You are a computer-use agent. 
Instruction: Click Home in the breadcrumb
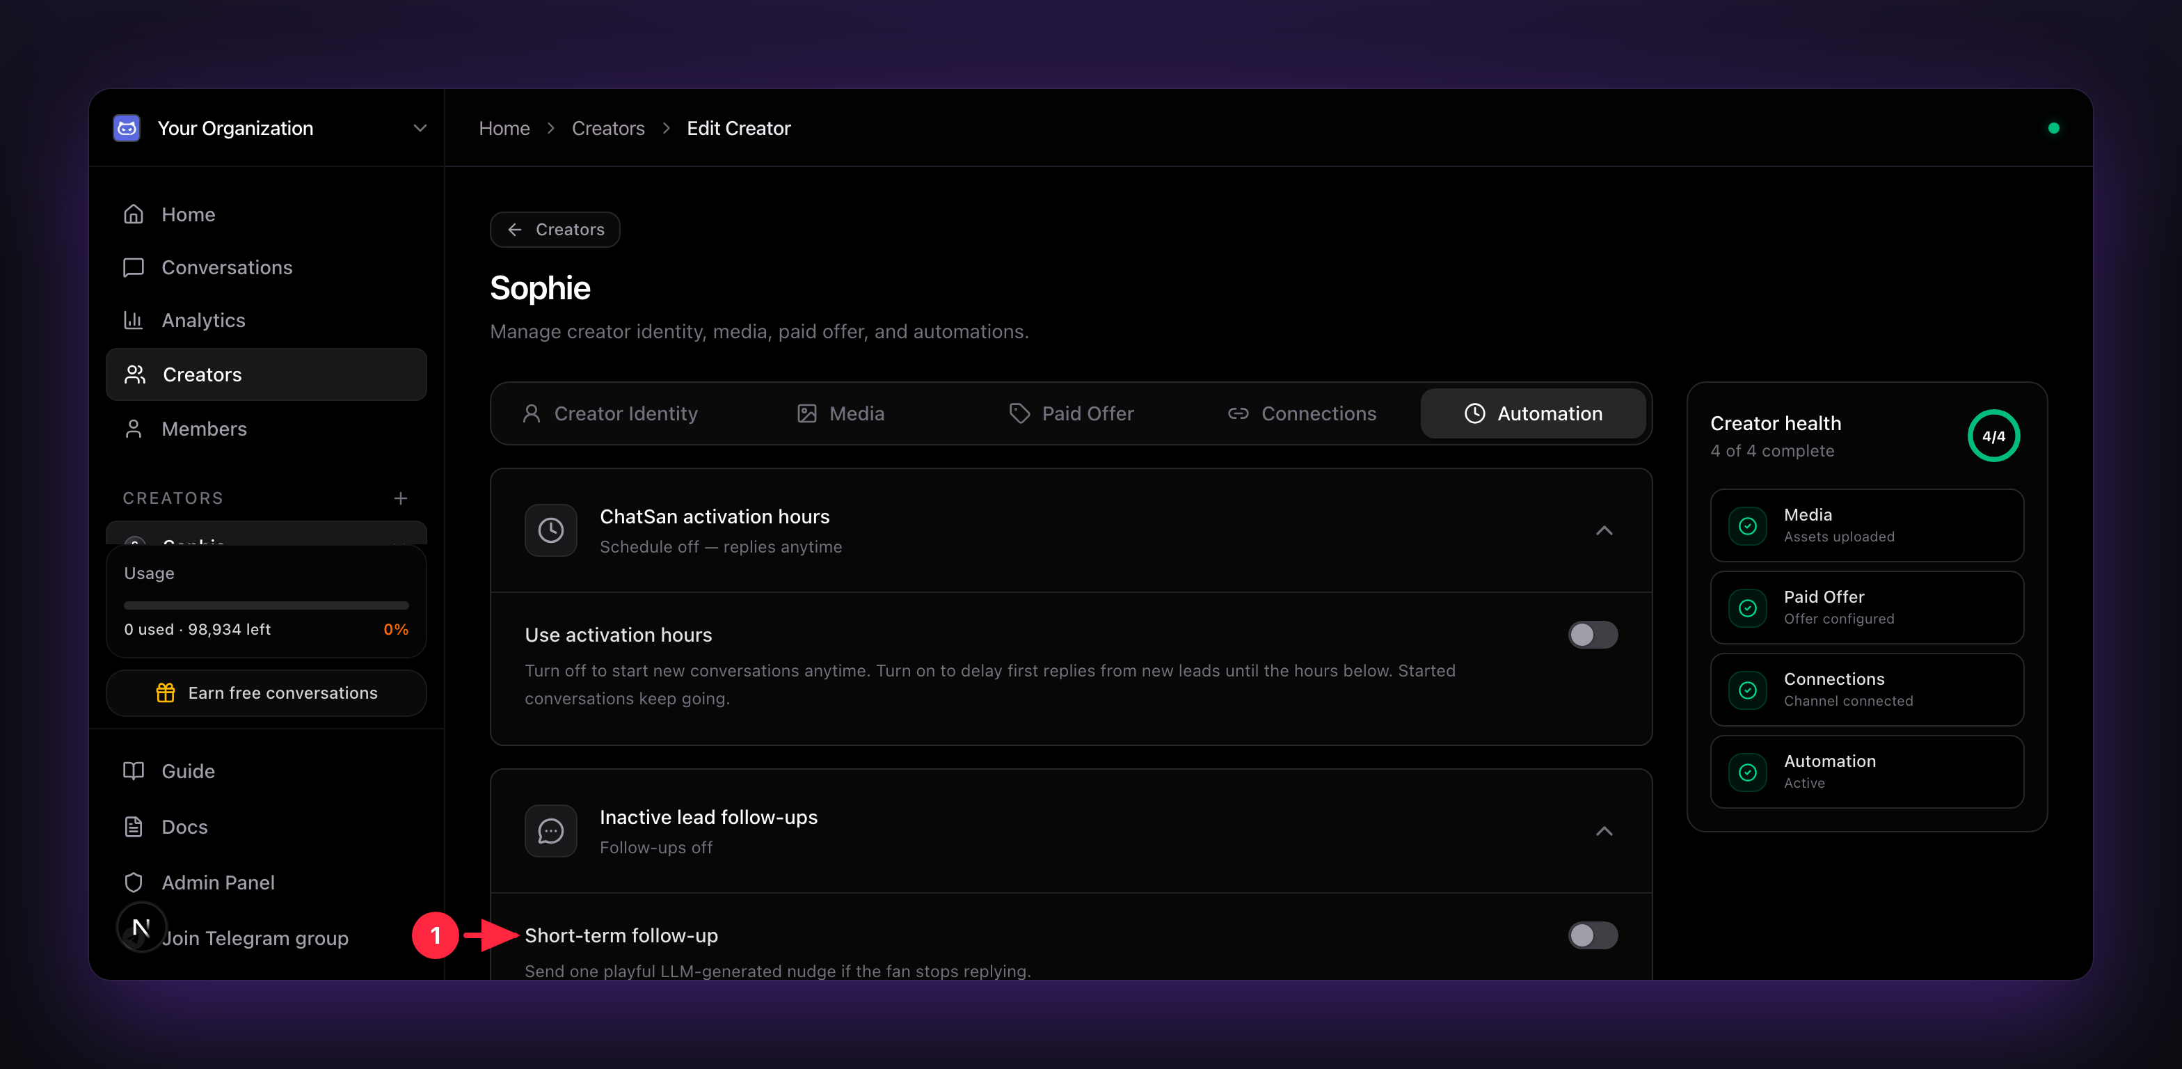[x=504, y=128]
